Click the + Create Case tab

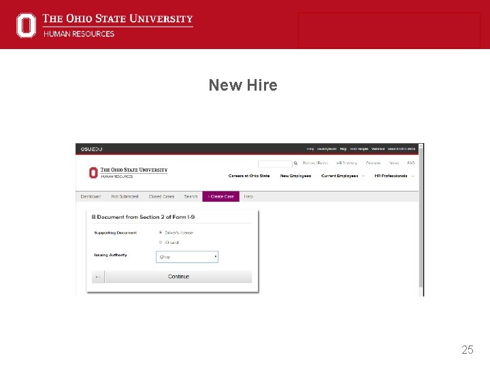click(x=220, y=196)
